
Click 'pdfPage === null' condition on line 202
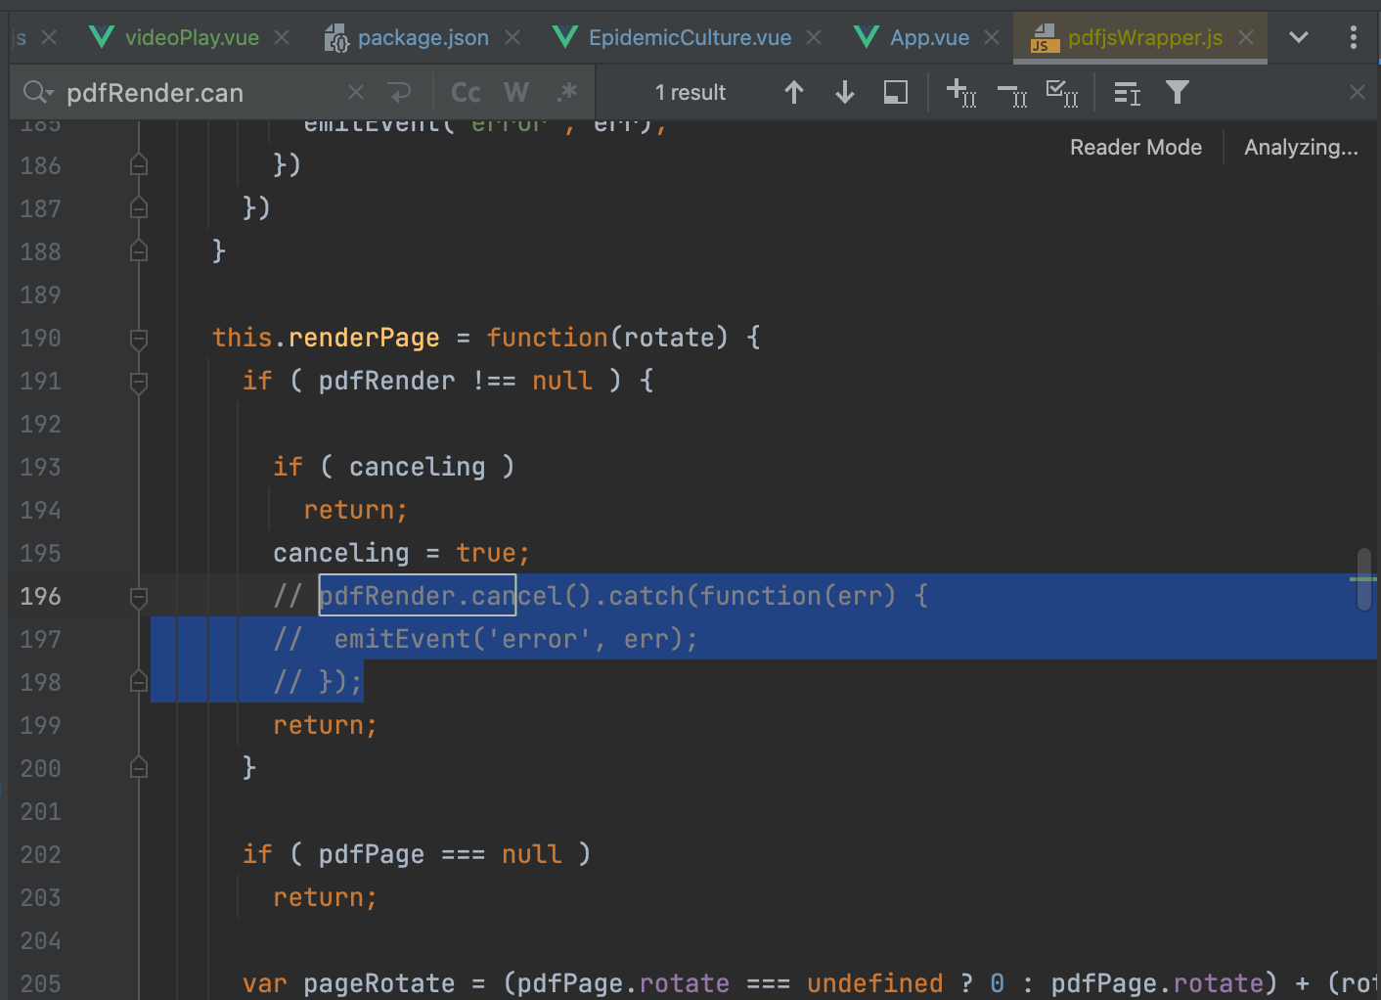tap(440, 854)
